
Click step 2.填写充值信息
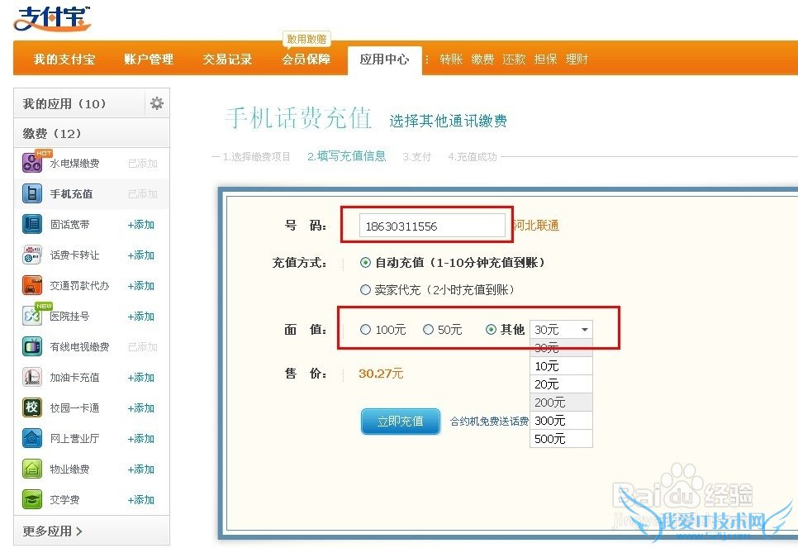347,156
